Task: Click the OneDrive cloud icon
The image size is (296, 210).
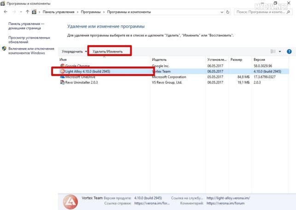Action: (62, 77)
